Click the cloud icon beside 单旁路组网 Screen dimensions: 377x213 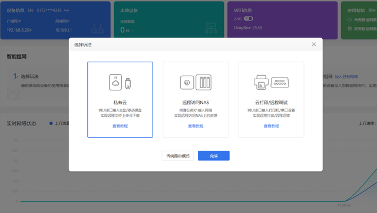tap(349, 19)
